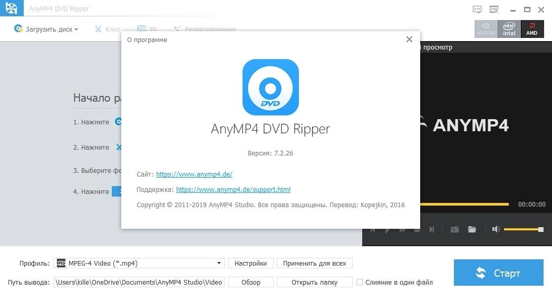Open the Загрузить диск menu
Viewport: 552px width, 301px height.
click(46, 29)
